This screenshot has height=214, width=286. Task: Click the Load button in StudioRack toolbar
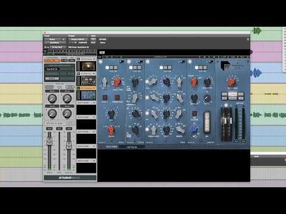[83, 51]
